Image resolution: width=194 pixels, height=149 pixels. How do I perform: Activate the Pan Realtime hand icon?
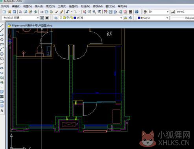click(x=85, y=12)
